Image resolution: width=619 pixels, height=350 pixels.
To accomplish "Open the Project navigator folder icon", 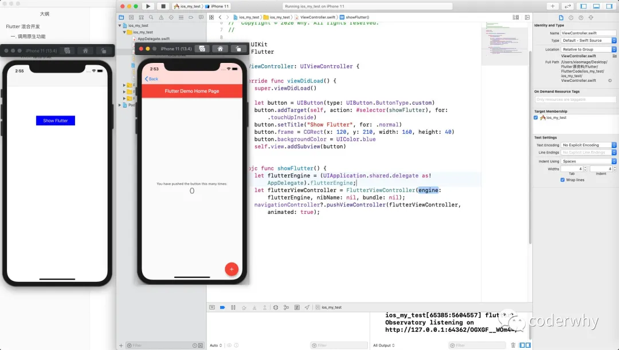I will click(x=121, y=17).
